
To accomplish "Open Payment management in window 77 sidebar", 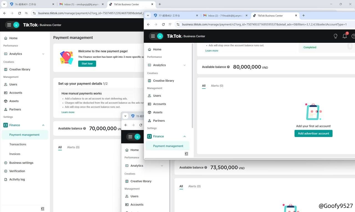I will [x=168, y=146].
